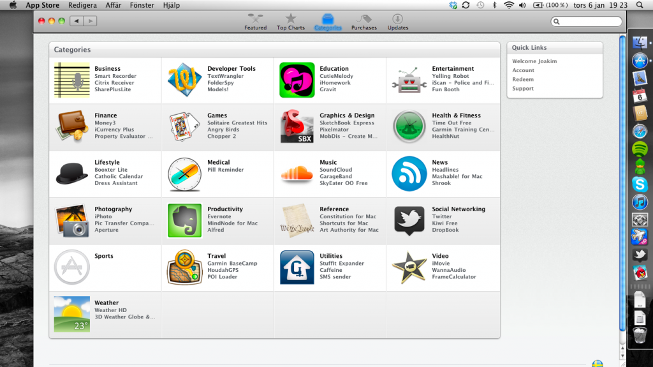
Task: Open the Sports placeholder icon
Action: tap(71, 267)
